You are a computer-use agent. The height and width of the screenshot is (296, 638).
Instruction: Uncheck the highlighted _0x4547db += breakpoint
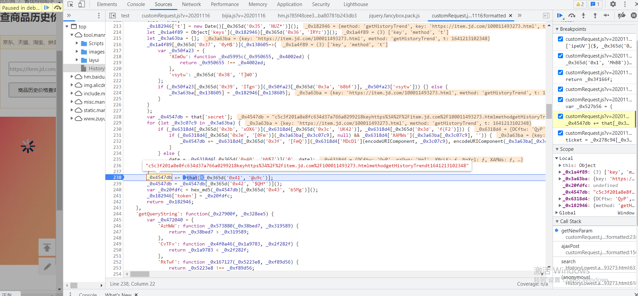click(x=560, y=116)
